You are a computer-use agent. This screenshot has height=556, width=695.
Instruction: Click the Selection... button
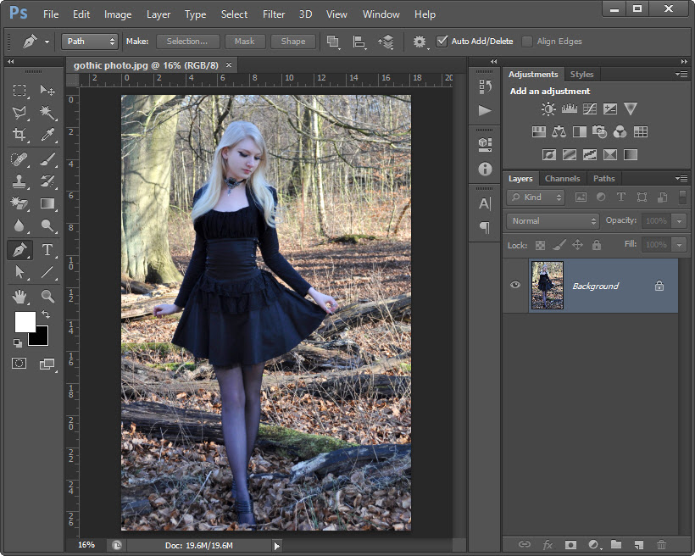(187, 41)
